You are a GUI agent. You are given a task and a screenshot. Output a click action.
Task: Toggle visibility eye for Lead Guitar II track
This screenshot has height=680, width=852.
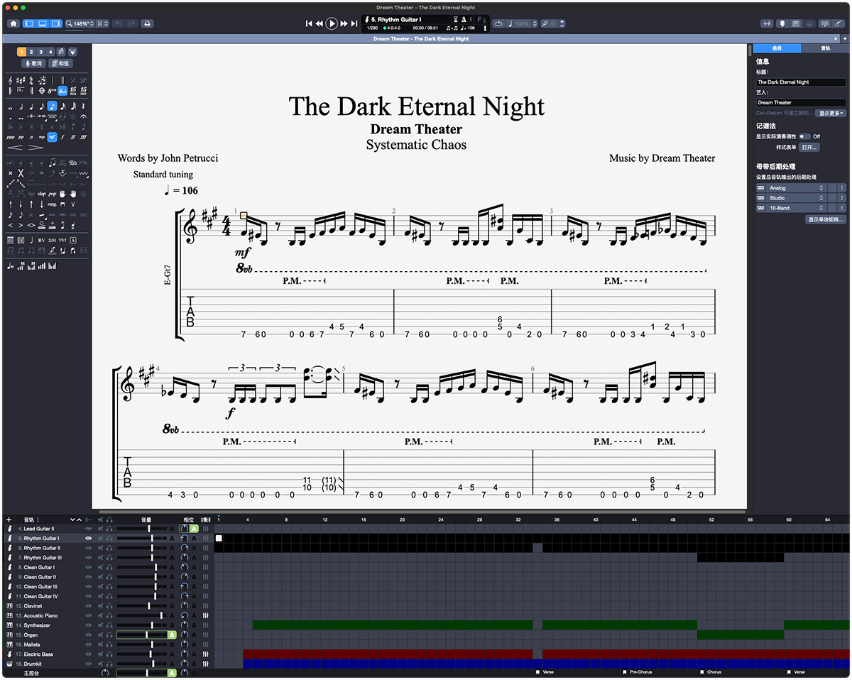(89, 529)
